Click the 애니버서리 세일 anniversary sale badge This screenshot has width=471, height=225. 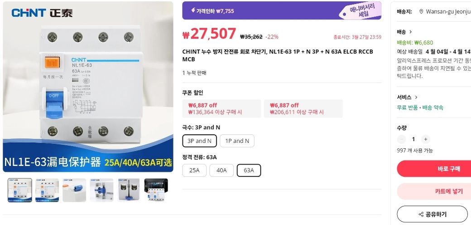pyautogui.click(x=362, y=11)
